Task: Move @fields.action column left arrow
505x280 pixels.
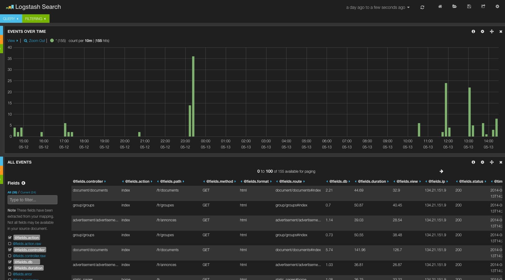Action: click(x=123, y=181)
